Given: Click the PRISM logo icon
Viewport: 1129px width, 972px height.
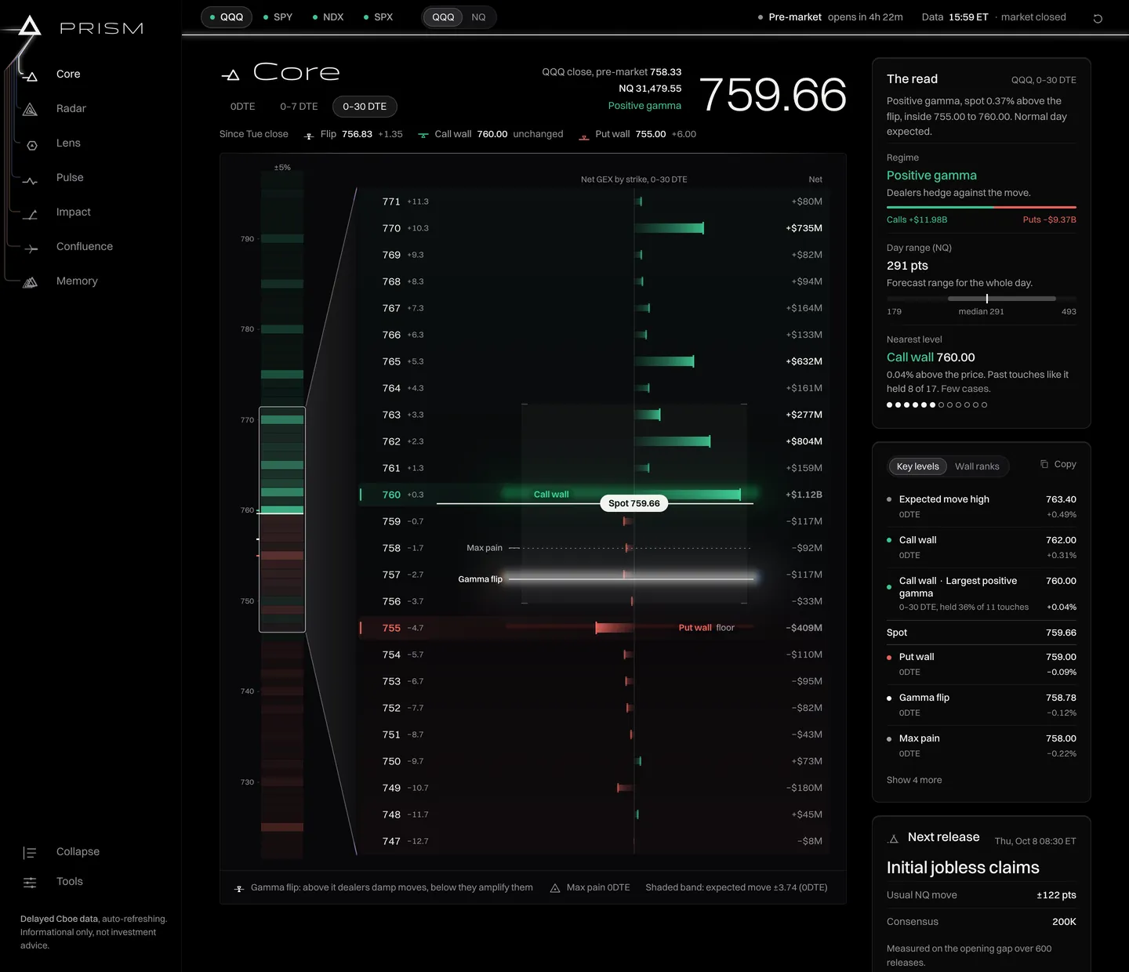Looking at the screenshot, I should [30, 27].
